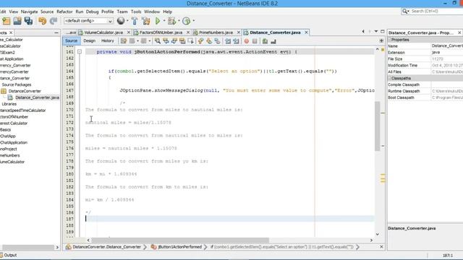Open the default config combo box
463x260 pixels.
(x=88, y=21)
